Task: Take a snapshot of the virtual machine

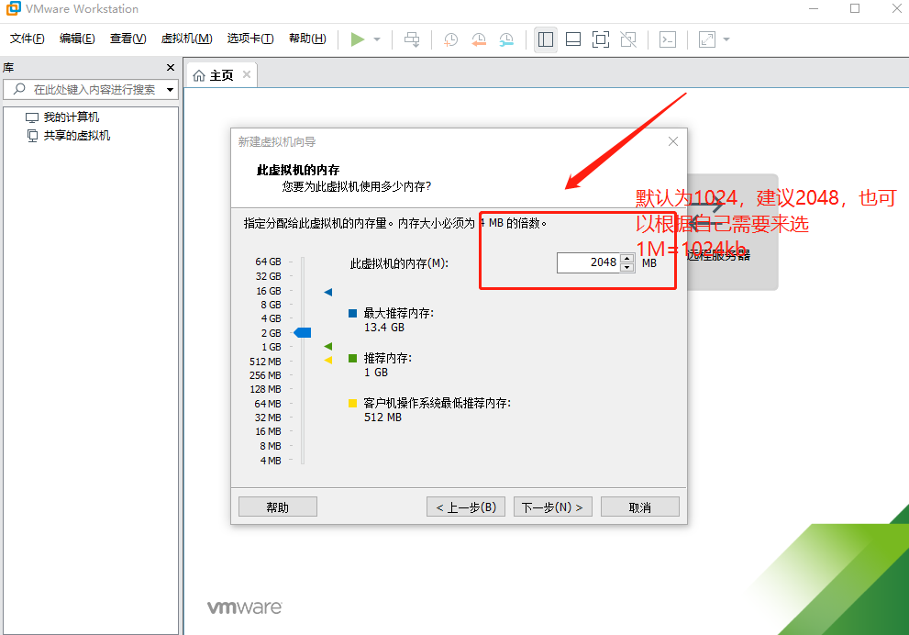Action: point(450,39)
